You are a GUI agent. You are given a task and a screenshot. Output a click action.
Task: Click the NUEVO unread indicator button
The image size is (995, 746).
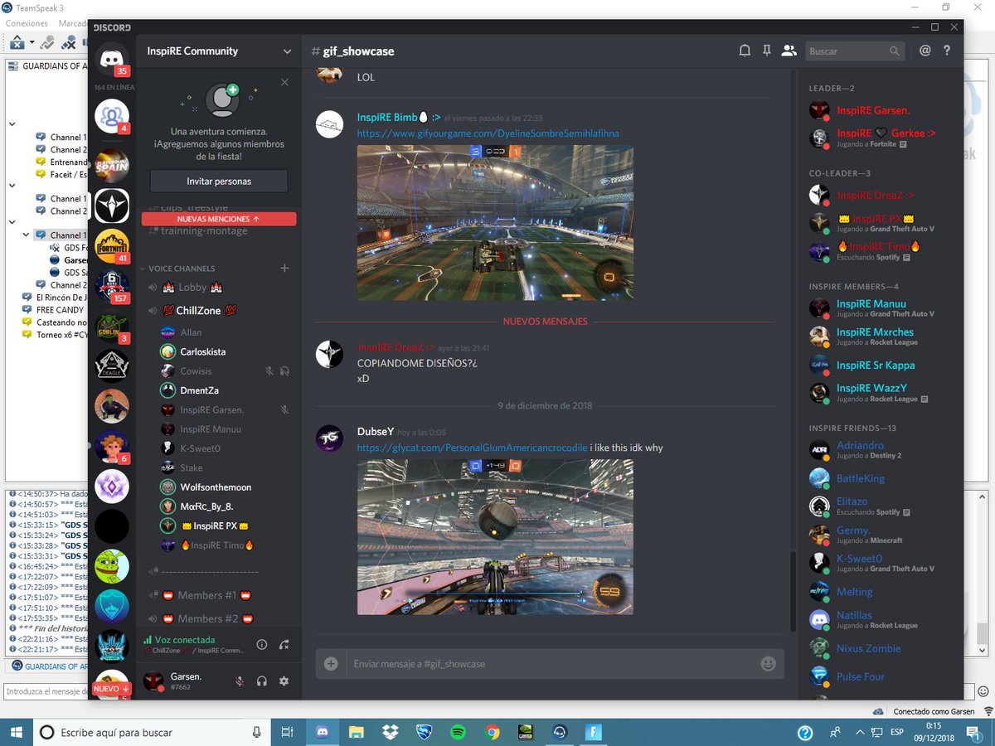tap(112, 689)
